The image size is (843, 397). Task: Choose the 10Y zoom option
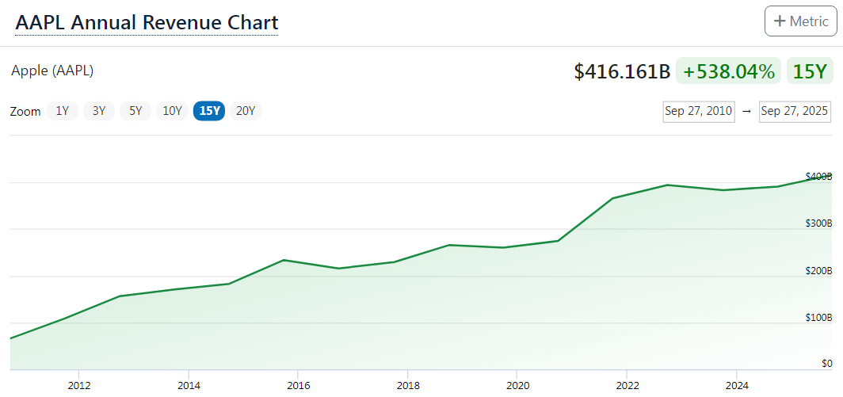172,111
